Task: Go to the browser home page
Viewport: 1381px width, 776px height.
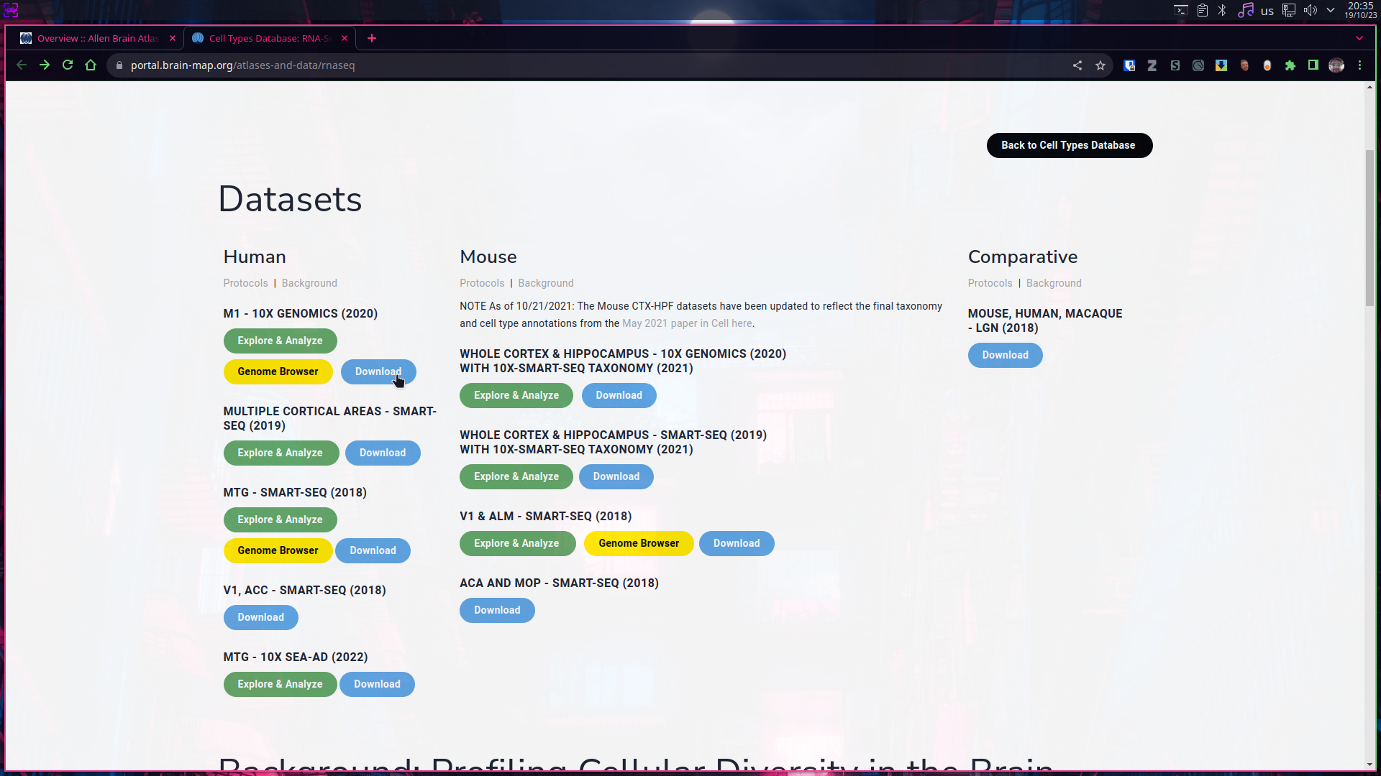Action: 91,65
